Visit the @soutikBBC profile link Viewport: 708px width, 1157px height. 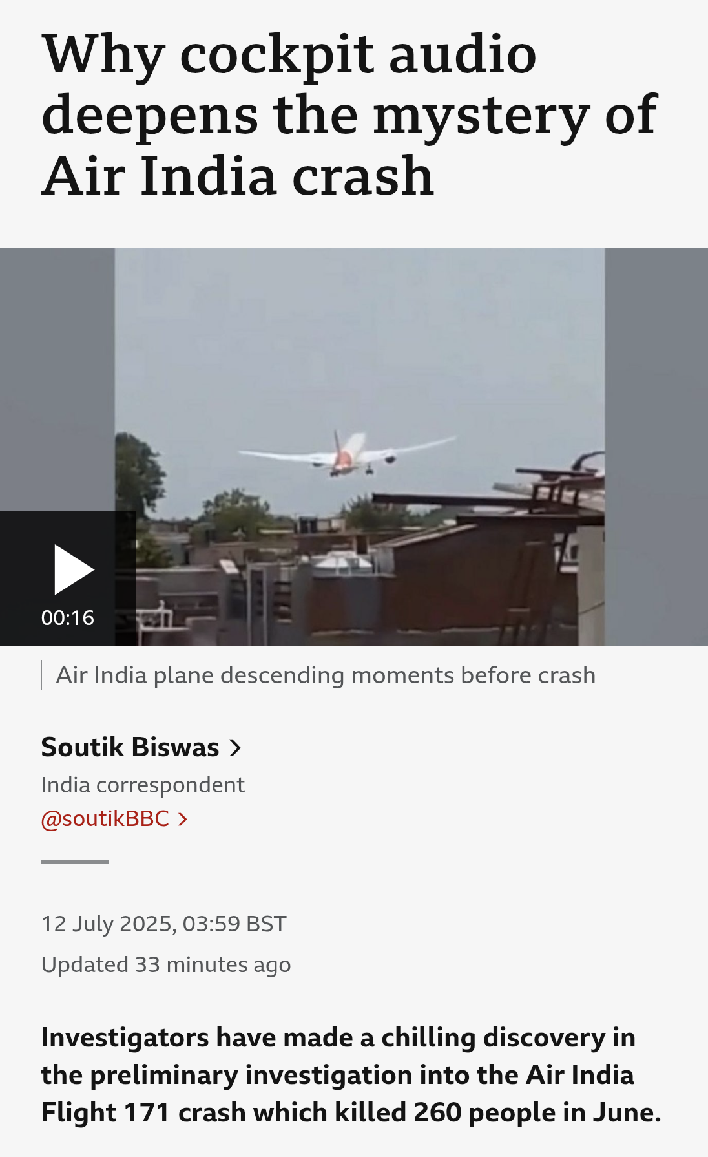(105, 819)
